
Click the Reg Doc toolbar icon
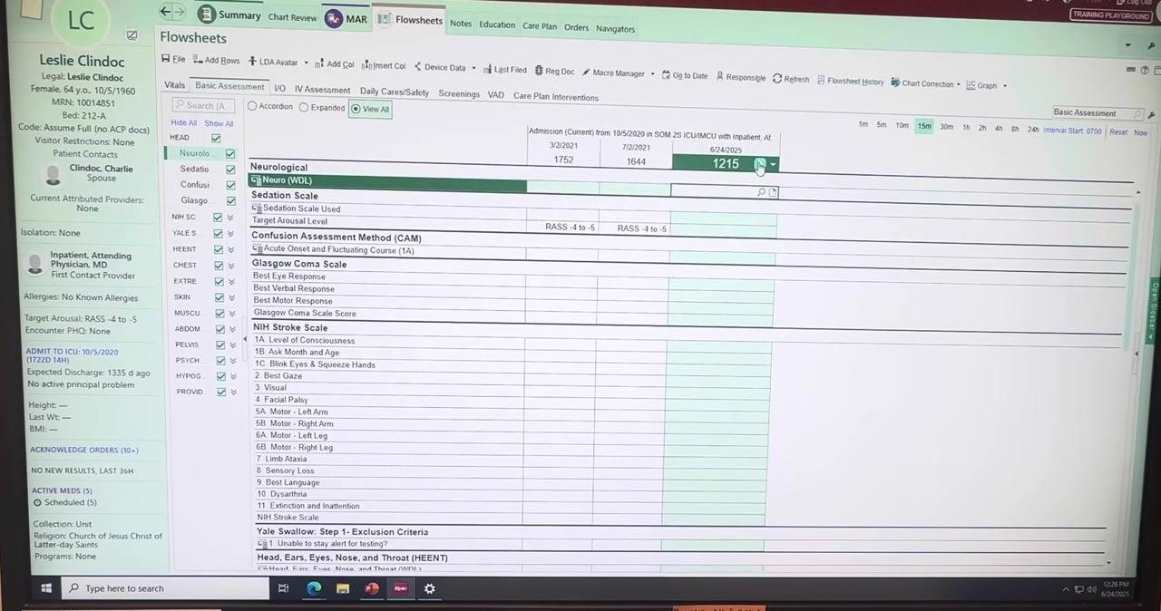click(x=539, y=71)
